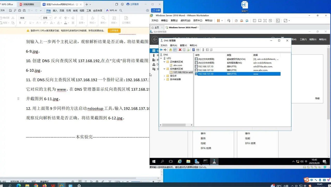Image resolution: width=331 pixels, height=187 pixels.
Task: Click the WPS cut scissors icon
Action: point(13,18)
